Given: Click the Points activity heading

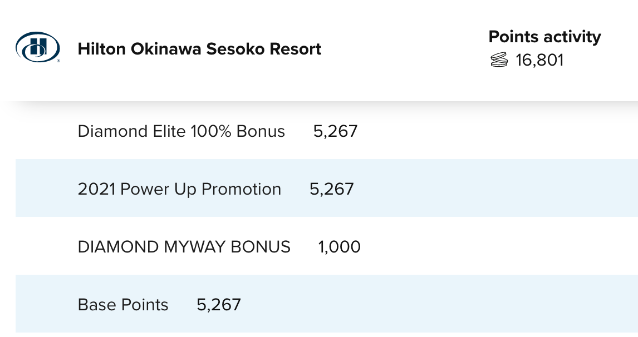Looking at the screenshot, I should pos(544,37).
